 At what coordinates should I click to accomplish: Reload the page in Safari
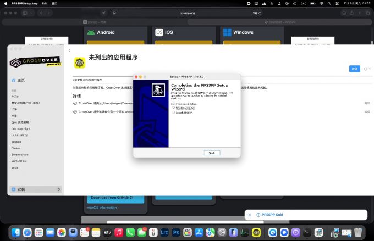(x=260, y=13)
